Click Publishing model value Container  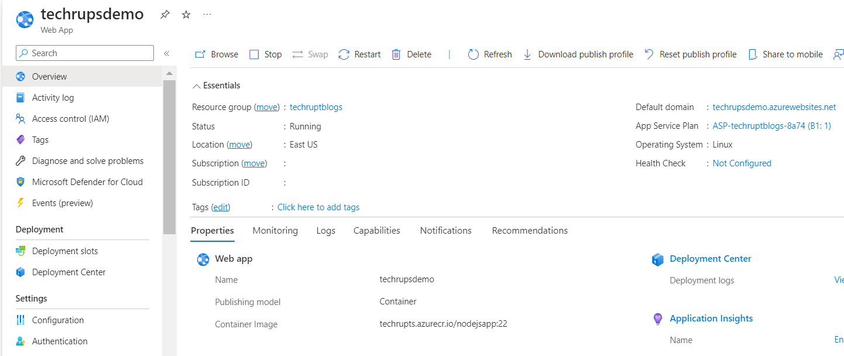(398, 302)
